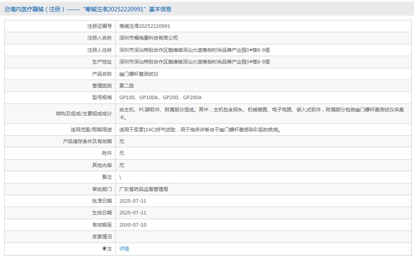Viewport: 414px width, 257px height.
Task: Open the 详情 details link
Action: point(124,249)
